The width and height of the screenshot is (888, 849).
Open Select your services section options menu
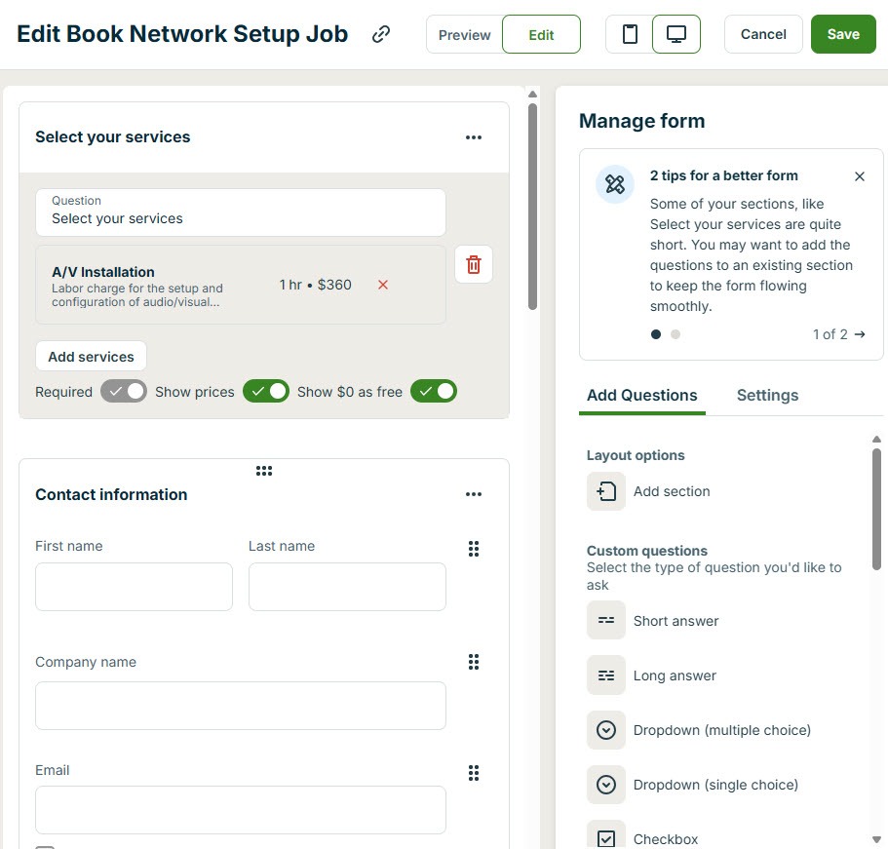pyautogui.click(x=474, y=137)
